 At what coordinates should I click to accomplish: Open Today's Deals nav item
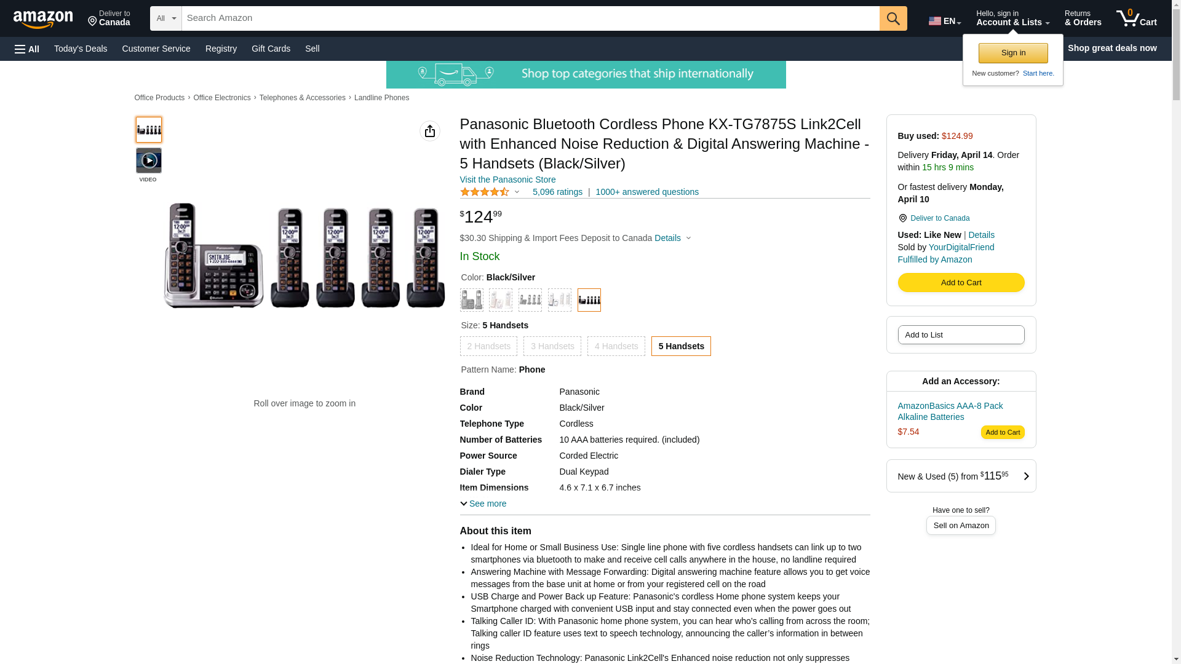click(x=81, y=49)
